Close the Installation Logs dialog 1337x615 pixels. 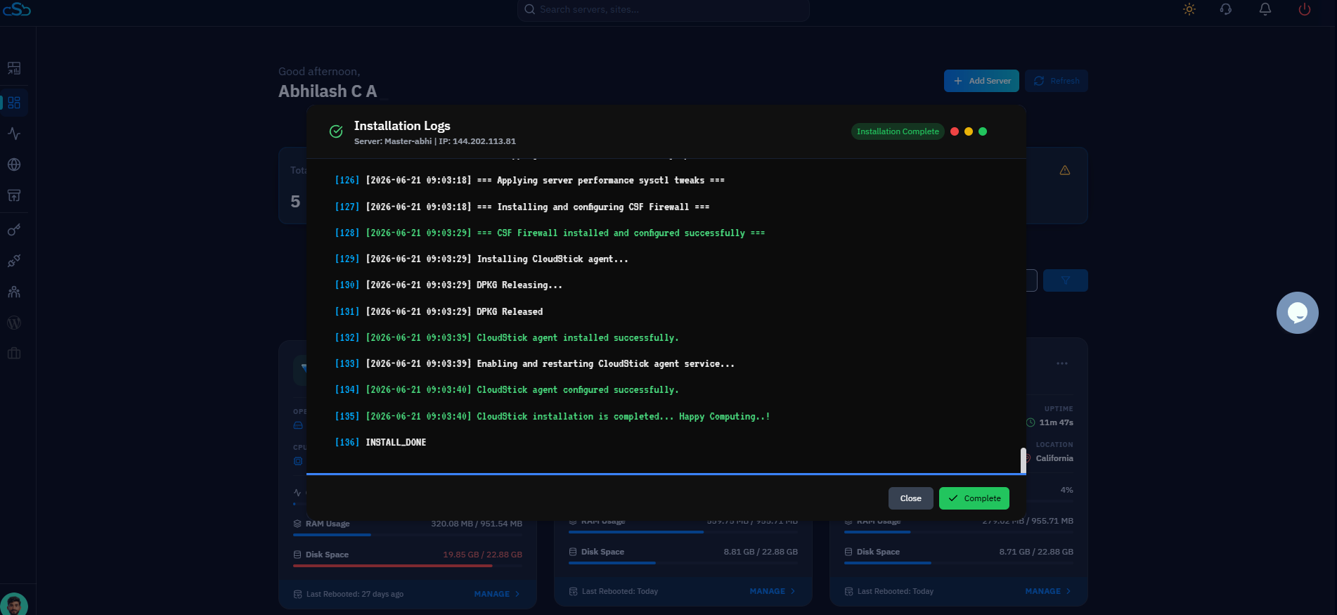[x=911, y=498]
